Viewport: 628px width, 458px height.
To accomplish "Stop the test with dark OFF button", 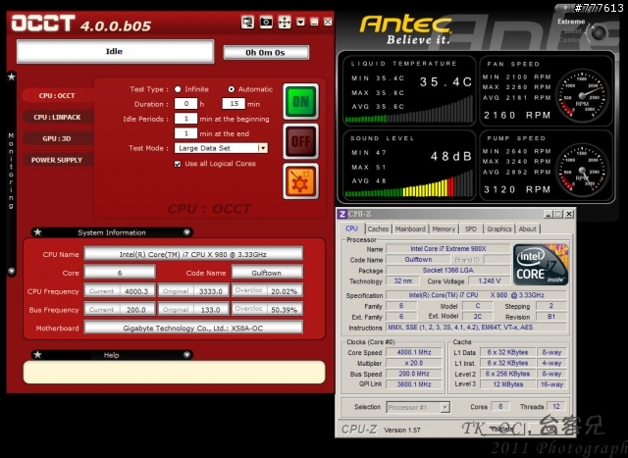I will coord(301,141).
